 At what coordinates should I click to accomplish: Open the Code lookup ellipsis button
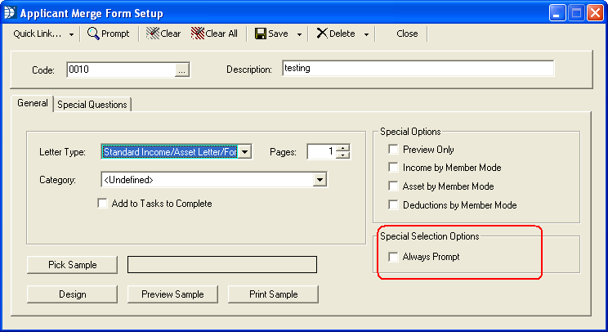point(182,70)
